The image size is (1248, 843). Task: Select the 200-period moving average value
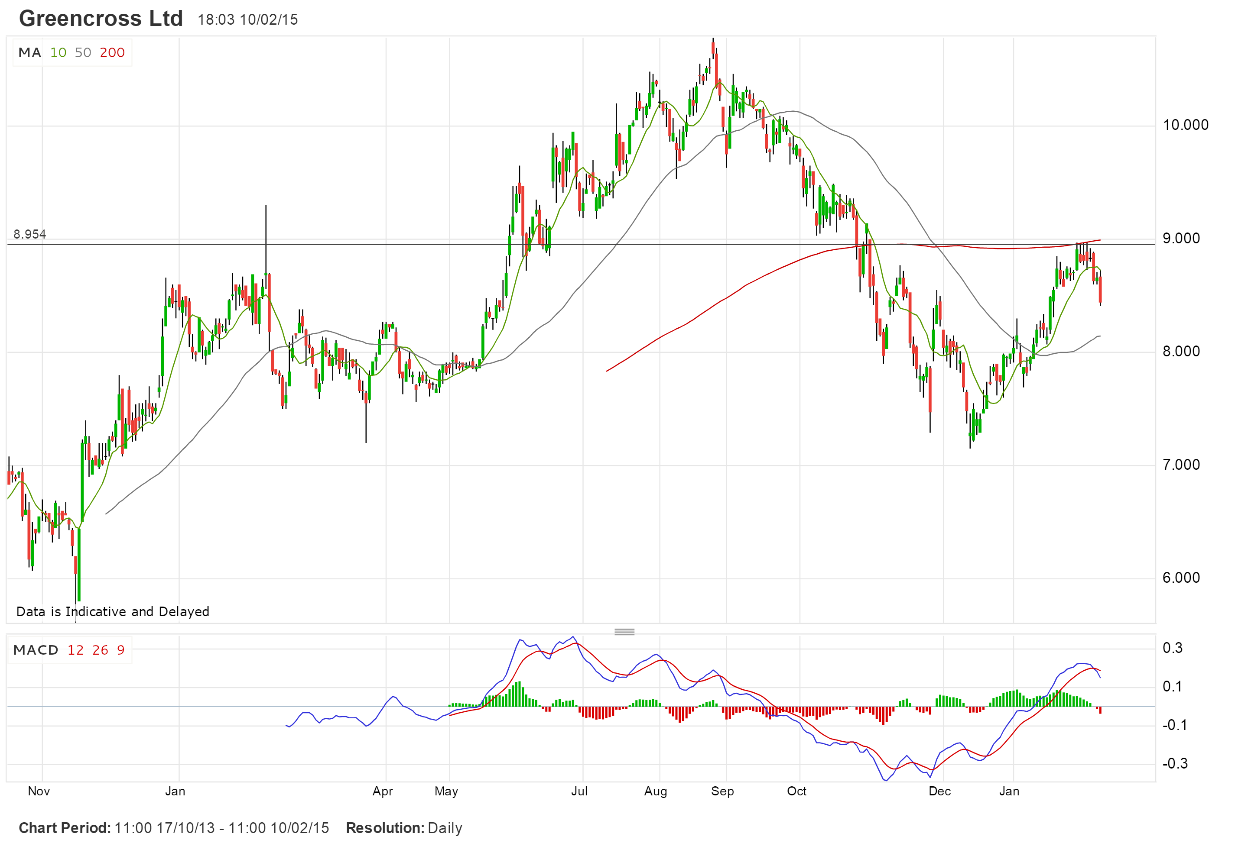coord(112,52)
